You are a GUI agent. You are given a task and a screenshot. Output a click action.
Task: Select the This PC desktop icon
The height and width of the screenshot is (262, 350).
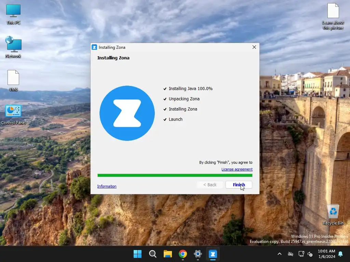(13, 14)
